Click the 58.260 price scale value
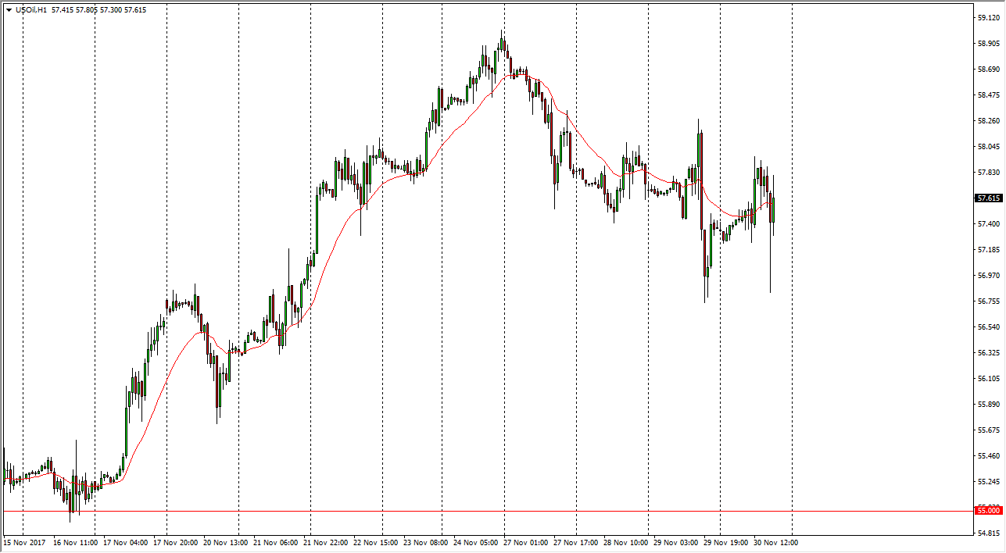The image size is (1006, 553). (x=988, y=121)
